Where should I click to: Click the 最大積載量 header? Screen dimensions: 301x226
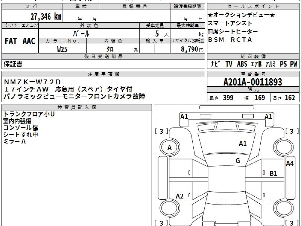187,25
